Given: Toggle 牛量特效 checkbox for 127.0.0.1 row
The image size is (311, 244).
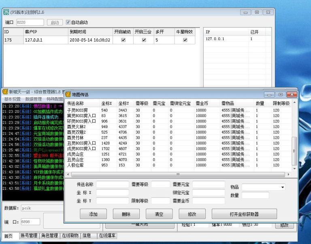Looking at the screenshot, I should [185, 40].
